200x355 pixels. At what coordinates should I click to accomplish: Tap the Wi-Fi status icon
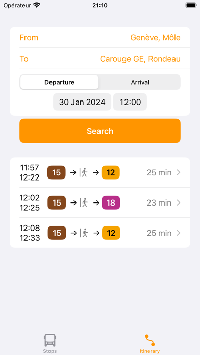[x=36, y=5]
